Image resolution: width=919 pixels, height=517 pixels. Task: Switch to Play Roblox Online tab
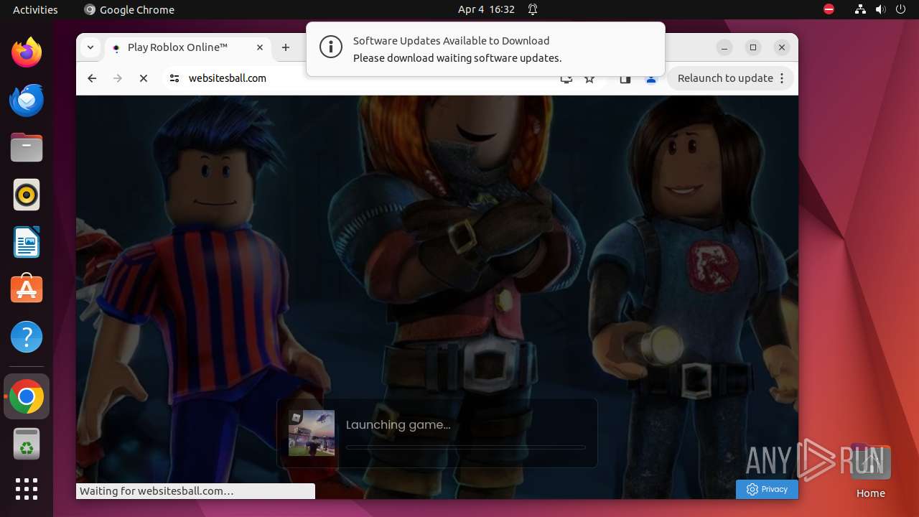click(x=189, y=47)
